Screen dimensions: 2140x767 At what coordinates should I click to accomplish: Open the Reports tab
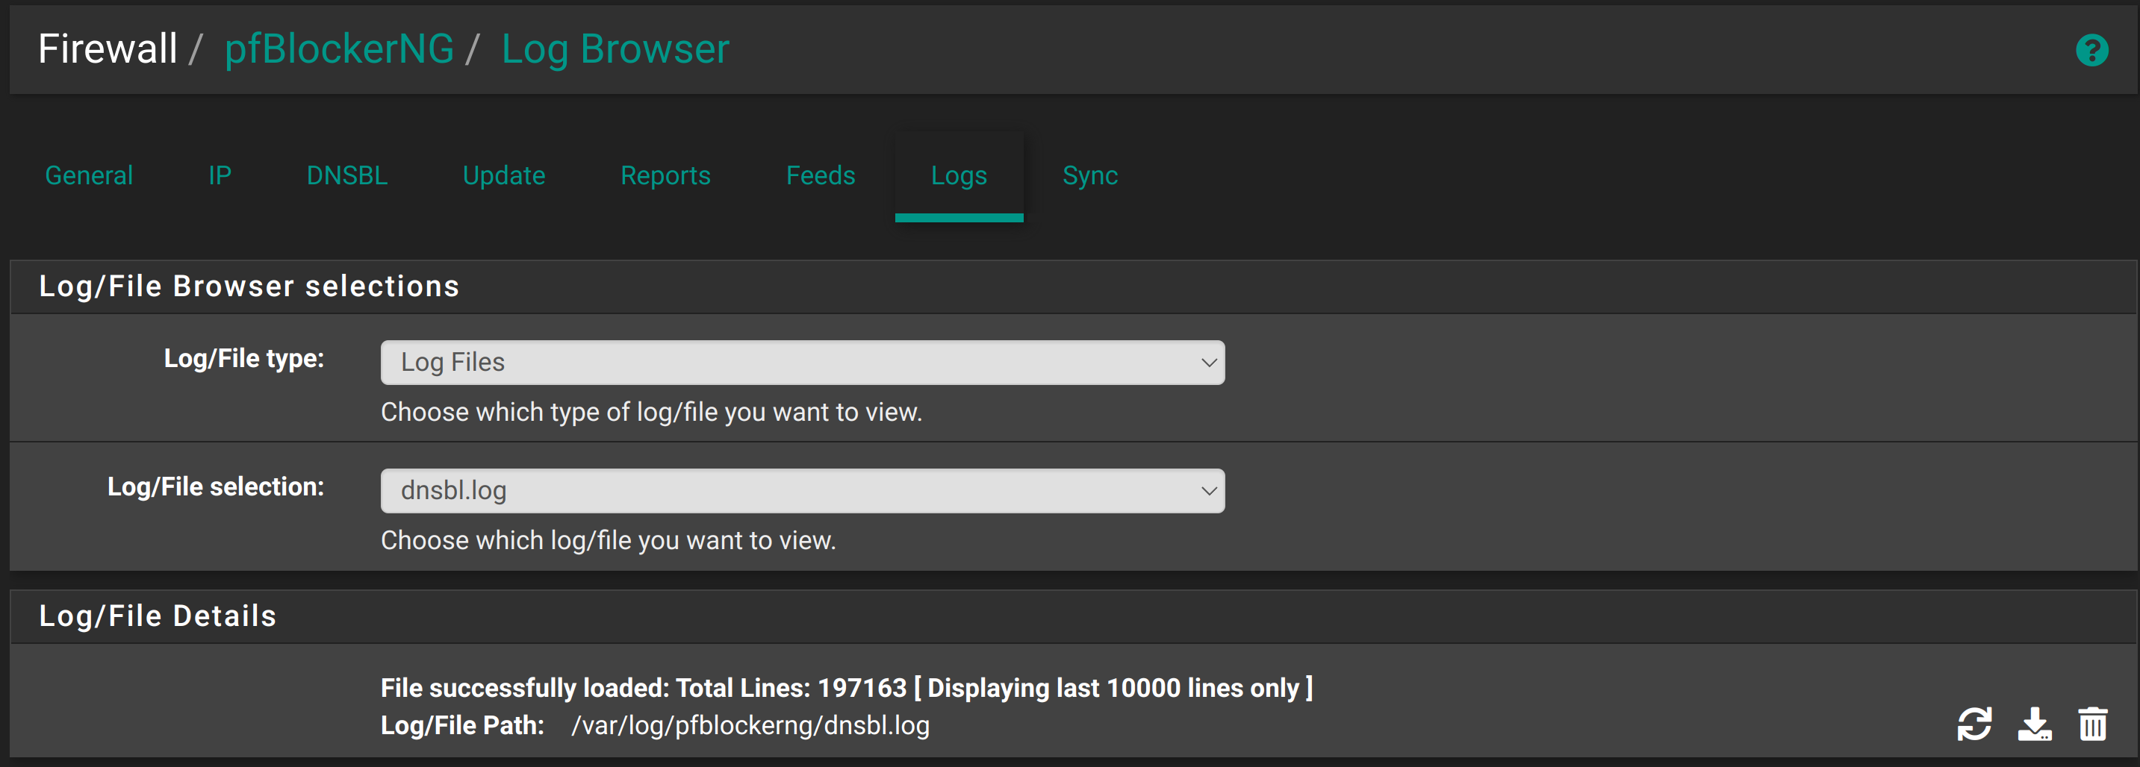665,176
